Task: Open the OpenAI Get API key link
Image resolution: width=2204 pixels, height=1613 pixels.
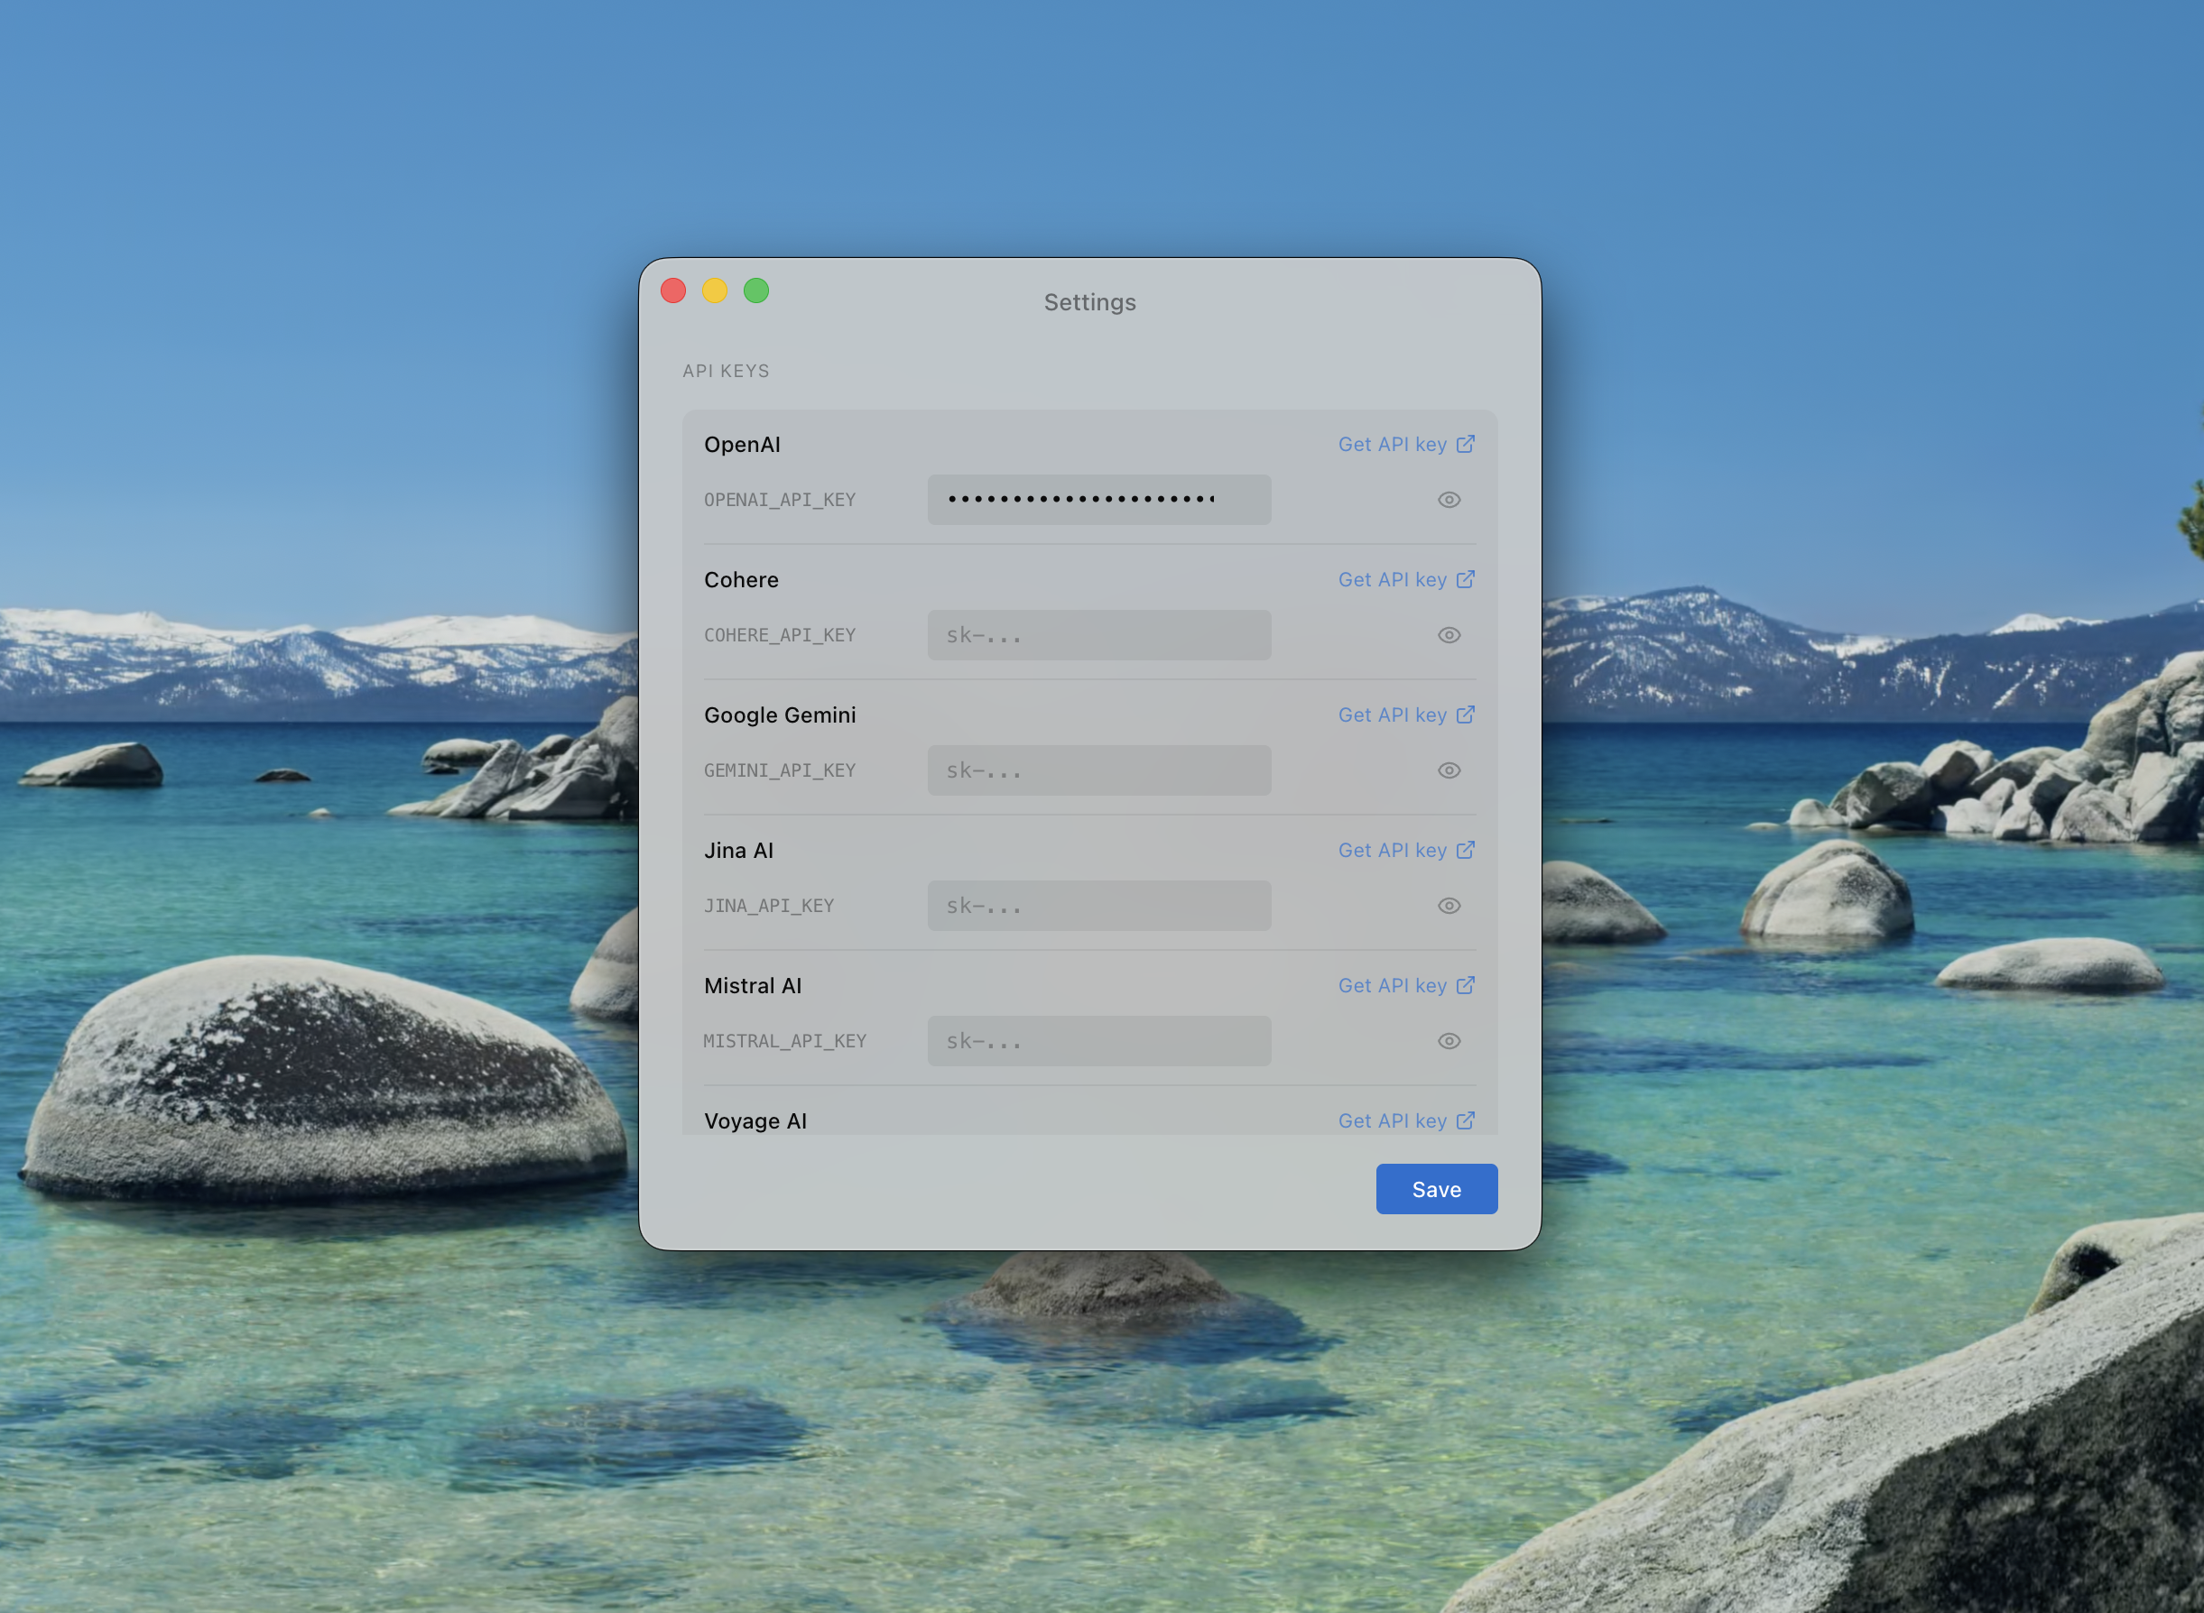Action: (1392, 444)
